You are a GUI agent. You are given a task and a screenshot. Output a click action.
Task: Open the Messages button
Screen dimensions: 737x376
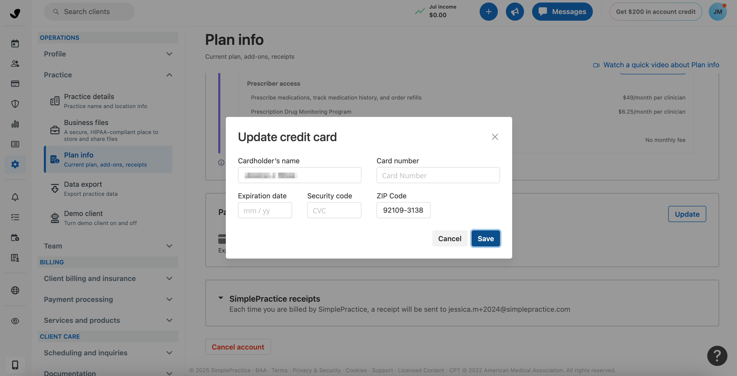point(562,12)
